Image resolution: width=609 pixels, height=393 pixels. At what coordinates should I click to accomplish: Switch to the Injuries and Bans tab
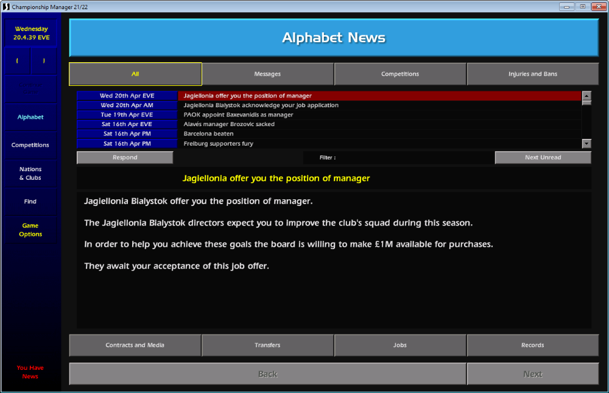tap(532, 74)
